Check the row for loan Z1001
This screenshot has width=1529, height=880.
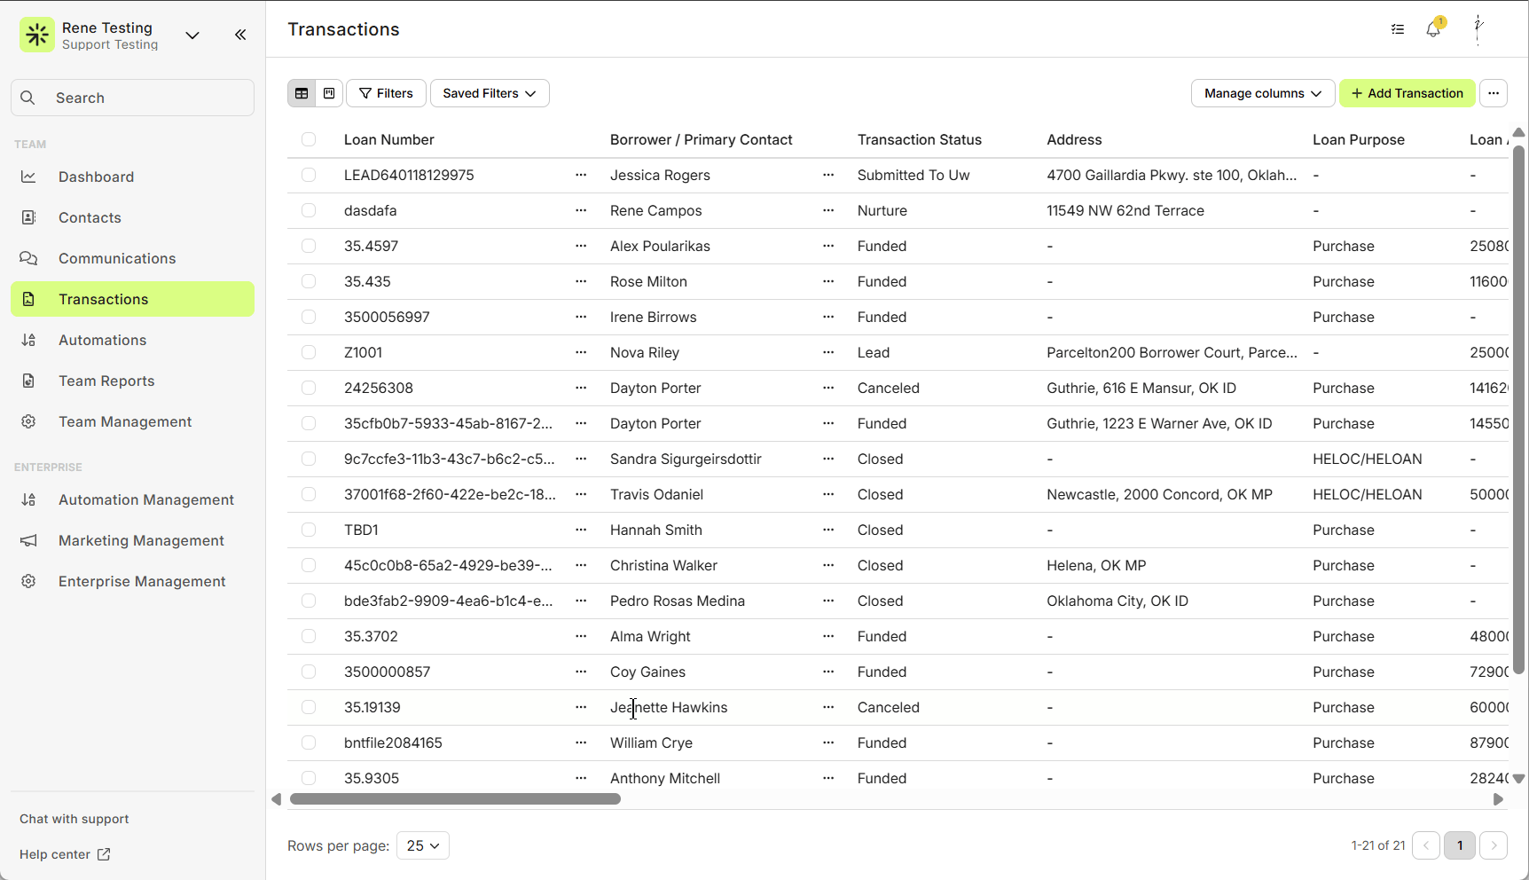point(309,352)
